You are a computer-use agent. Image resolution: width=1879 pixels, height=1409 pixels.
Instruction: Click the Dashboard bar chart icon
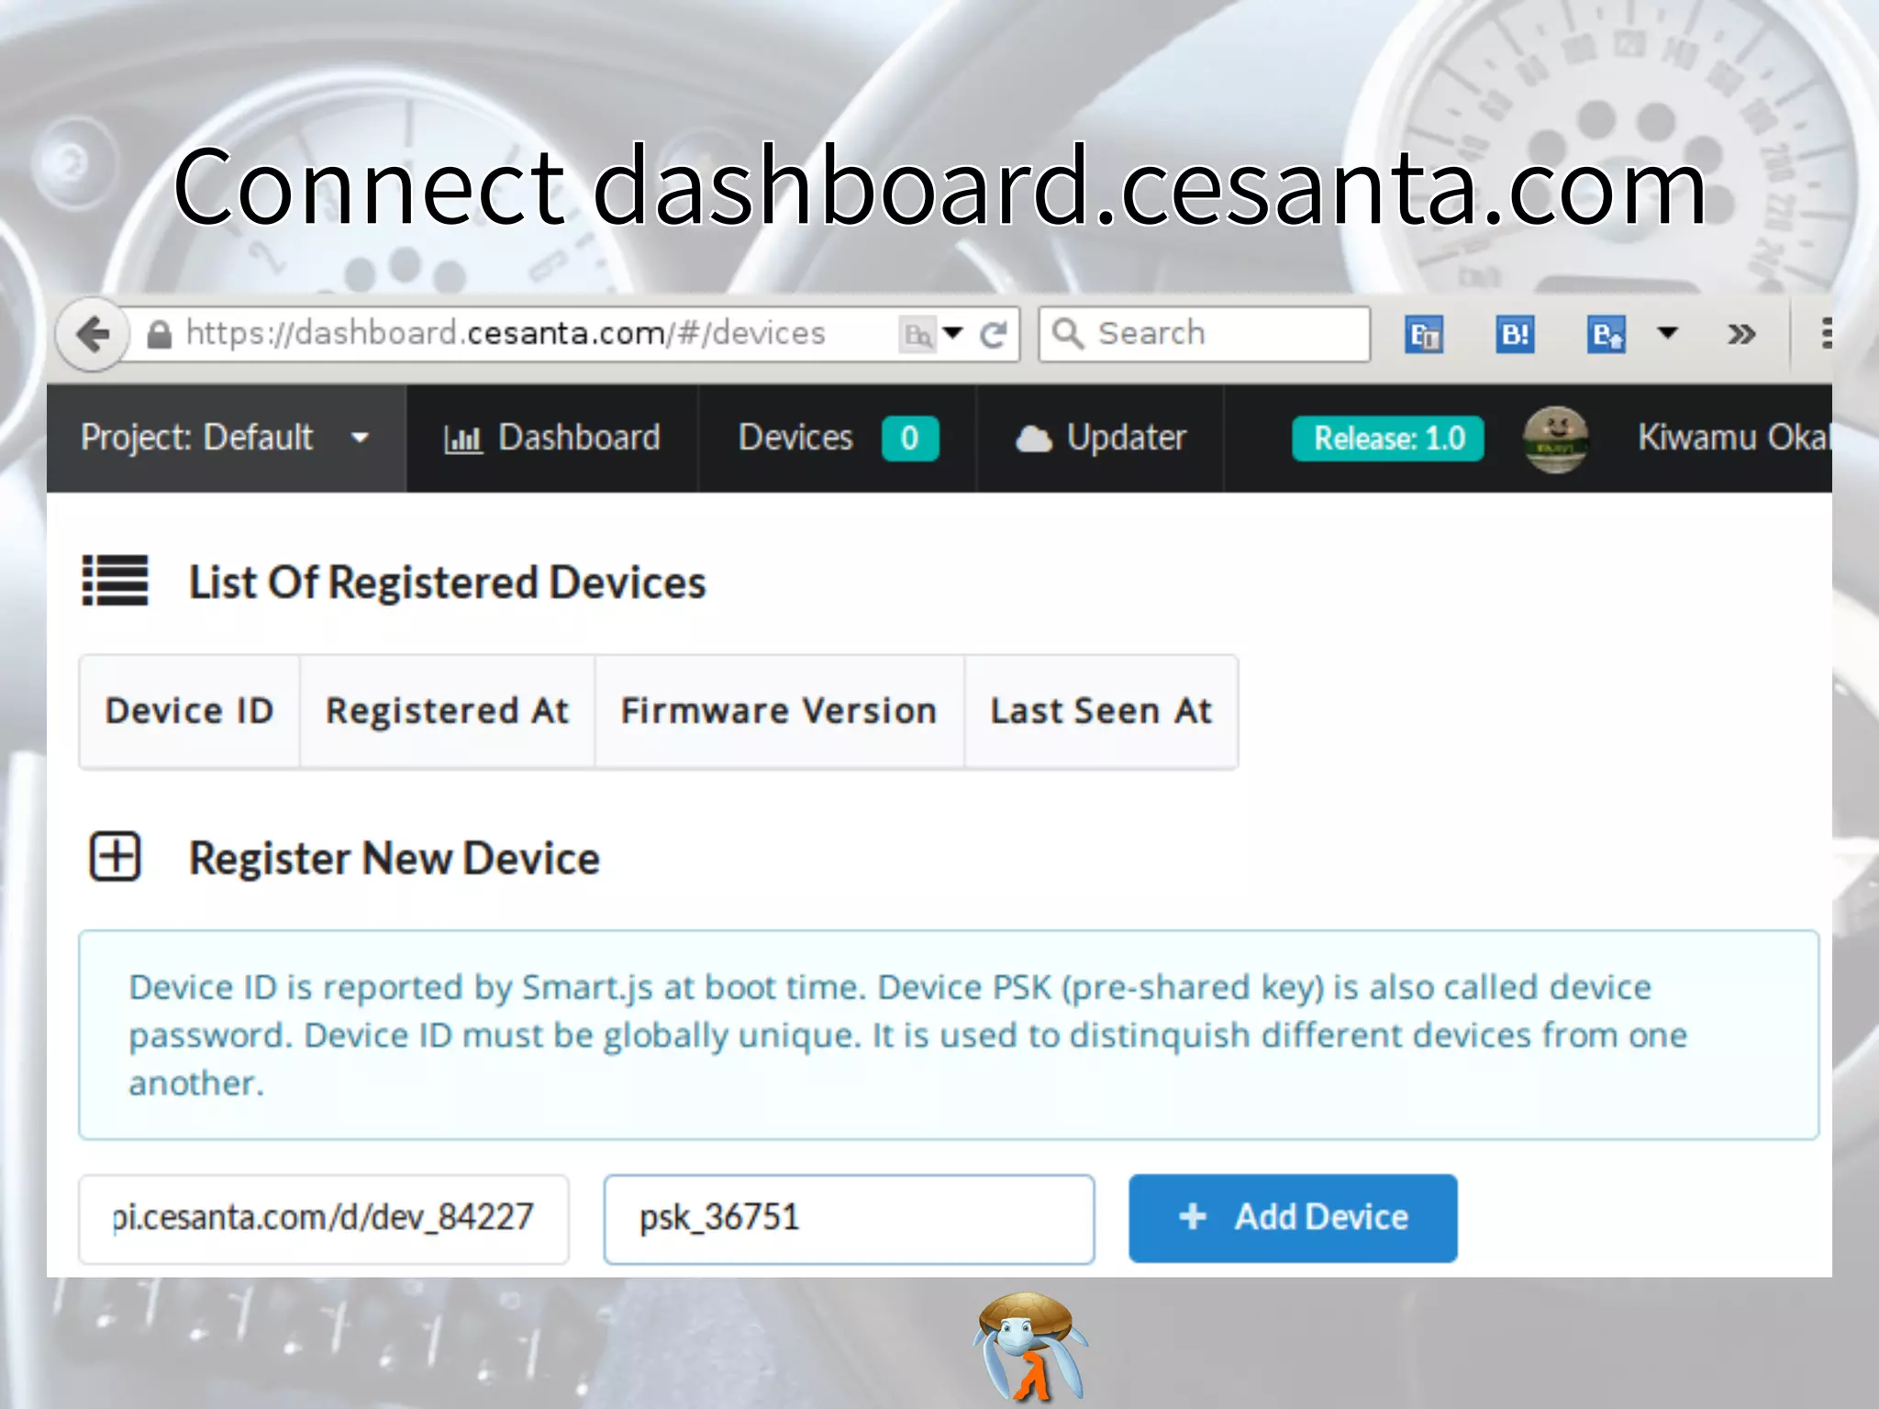click(x=462, y=439)
